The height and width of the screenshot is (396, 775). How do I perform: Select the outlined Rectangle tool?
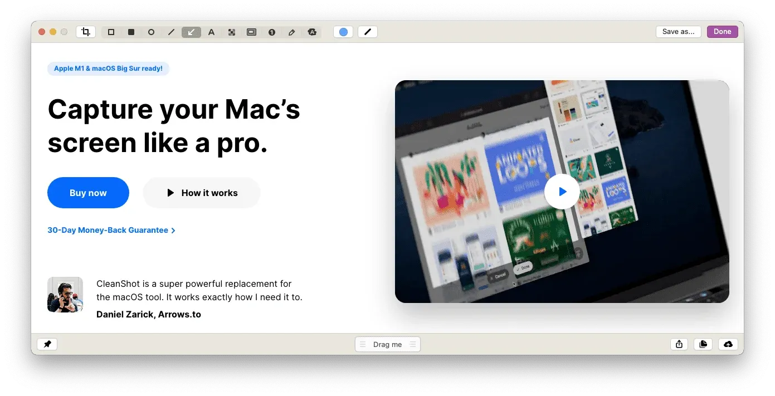(111, 32)
